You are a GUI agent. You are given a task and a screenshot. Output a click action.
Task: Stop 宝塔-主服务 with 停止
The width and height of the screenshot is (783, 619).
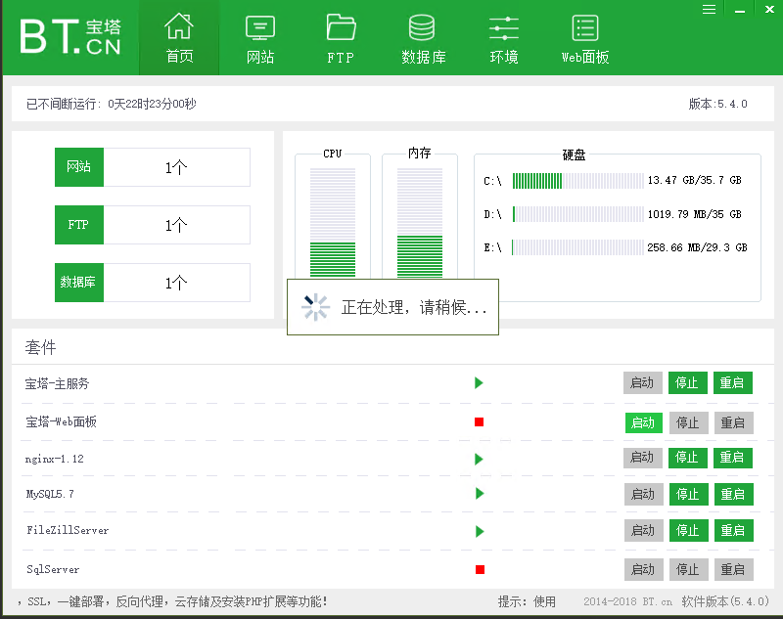pos(688,383)
